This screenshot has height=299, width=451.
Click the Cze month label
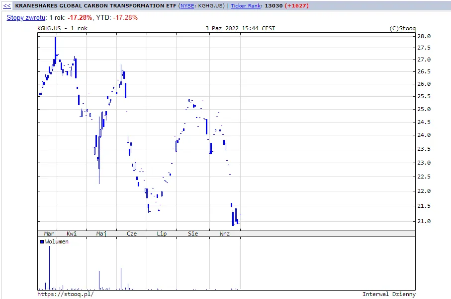[132, 234]
